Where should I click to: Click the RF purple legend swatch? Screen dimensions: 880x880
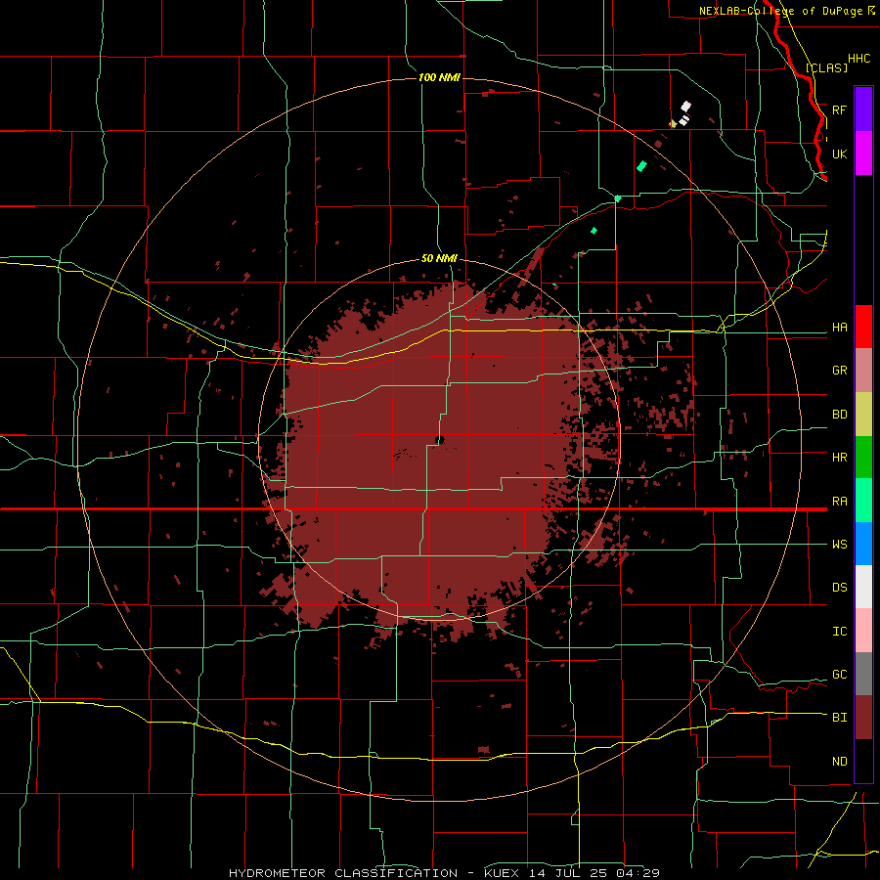click(x=863, y=110)
